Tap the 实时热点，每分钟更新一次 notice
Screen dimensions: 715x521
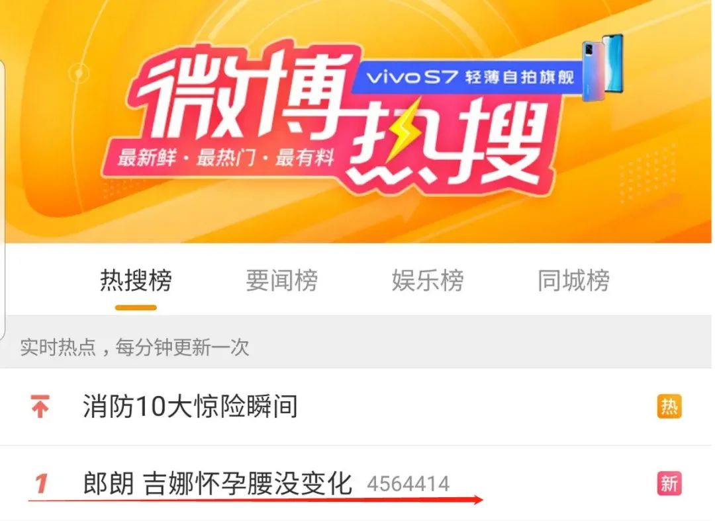(134, 348)
